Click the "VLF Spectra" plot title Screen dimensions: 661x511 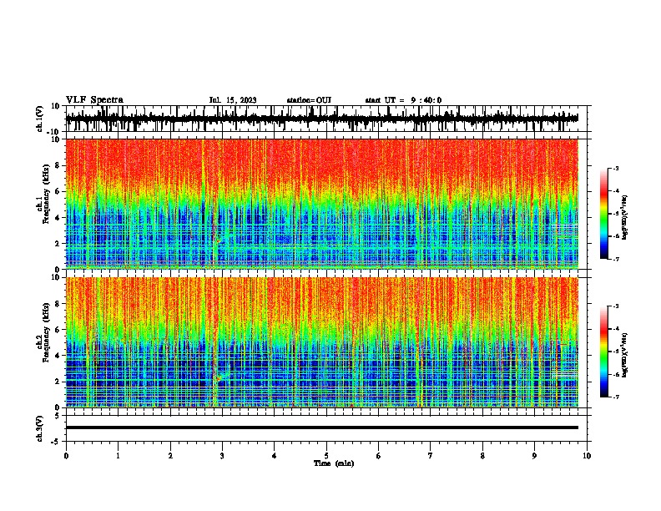(94, 100)
